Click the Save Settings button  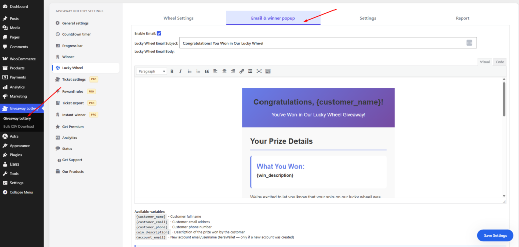495,236
